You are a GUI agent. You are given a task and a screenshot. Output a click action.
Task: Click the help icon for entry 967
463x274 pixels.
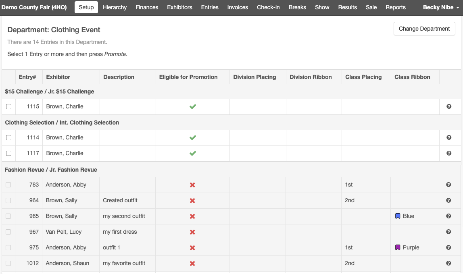(448, 232)
